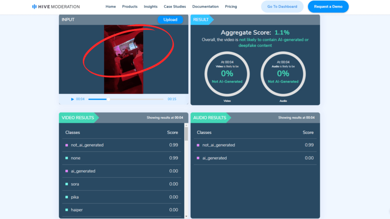Navigate to the Pricing page

click(231, 6)
